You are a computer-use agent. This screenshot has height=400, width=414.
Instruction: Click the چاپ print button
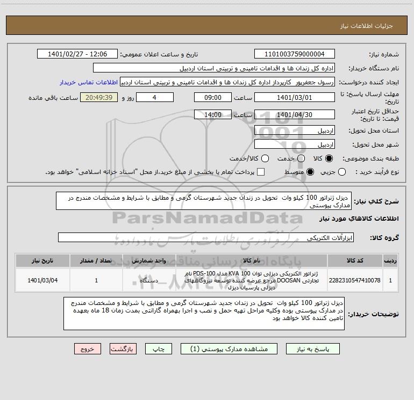[159, 349]
